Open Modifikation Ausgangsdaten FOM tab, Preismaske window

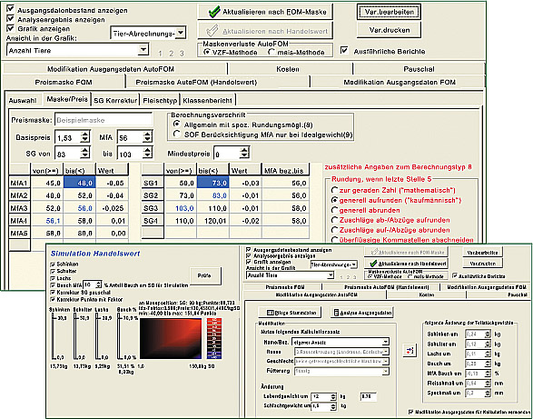point(400,83)
